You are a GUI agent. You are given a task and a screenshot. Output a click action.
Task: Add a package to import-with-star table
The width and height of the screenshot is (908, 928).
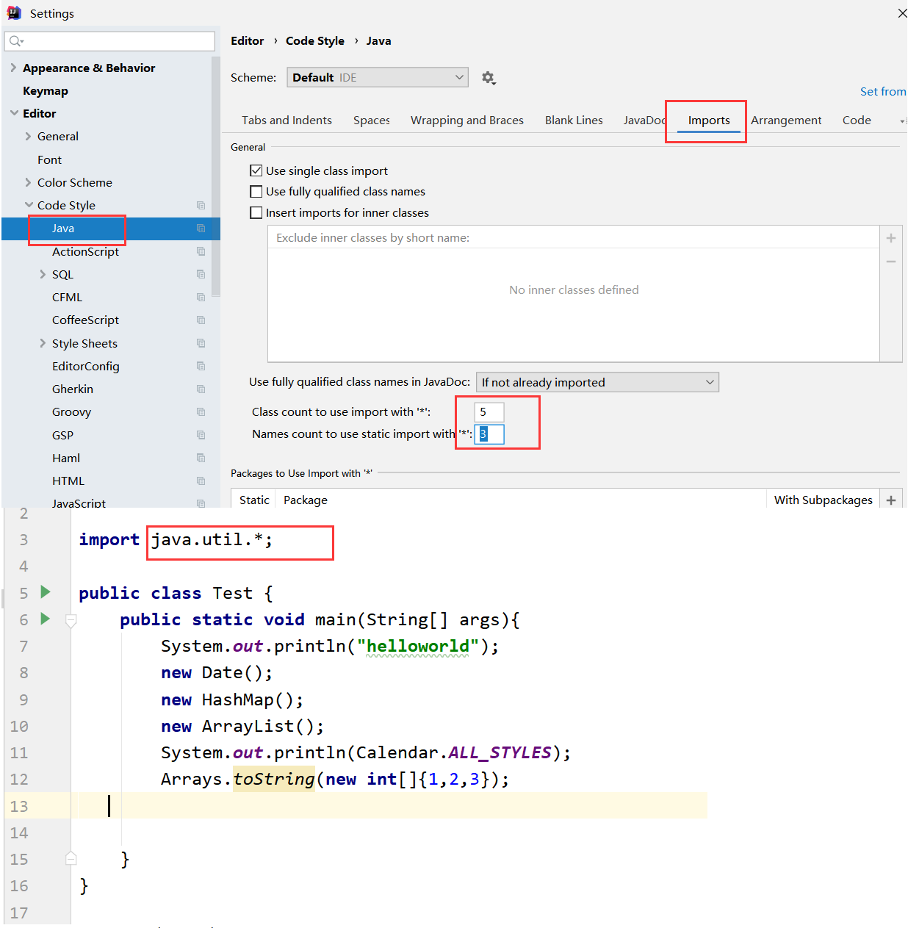[891, 500]
